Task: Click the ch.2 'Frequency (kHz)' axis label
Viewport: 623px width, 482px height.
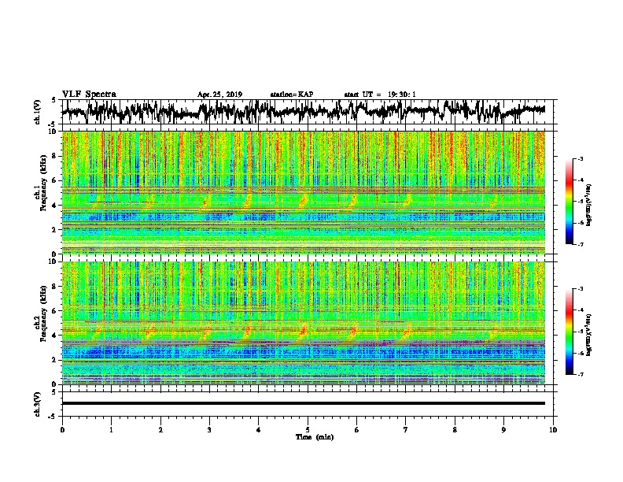Action: 43,313
